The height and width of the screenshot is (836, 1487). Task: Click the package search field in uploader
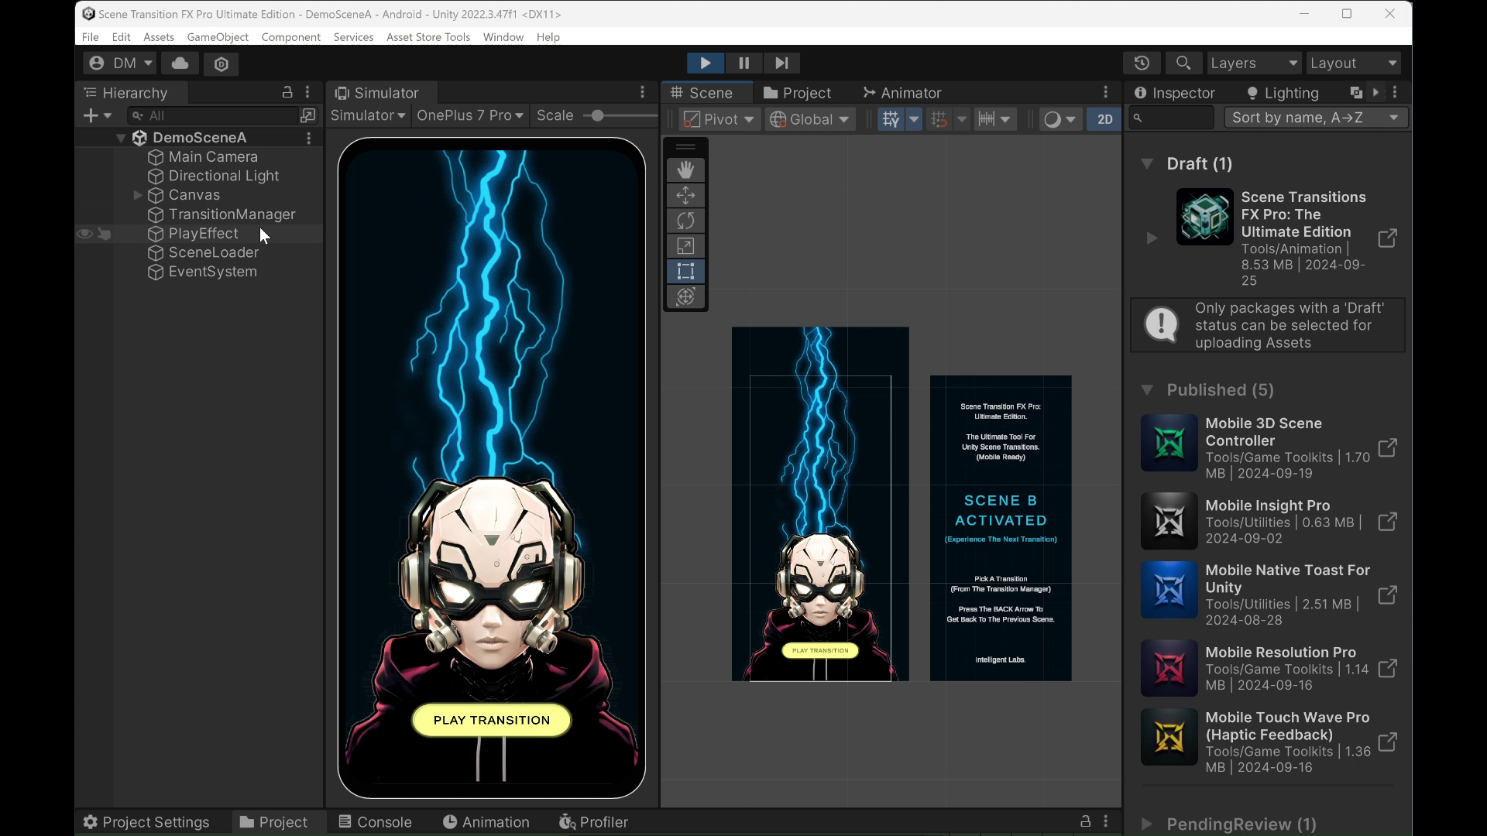[x=1171, y=118]
